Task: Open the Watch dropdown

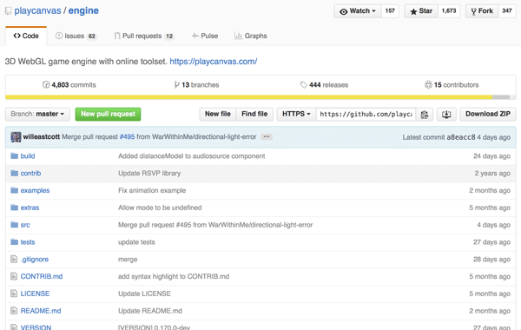Action: tap(358, 11)
